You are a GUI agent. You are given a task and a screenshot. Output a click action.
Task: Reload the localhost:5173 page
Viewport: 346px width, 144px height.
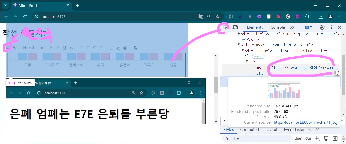click(x=25, y=17)
